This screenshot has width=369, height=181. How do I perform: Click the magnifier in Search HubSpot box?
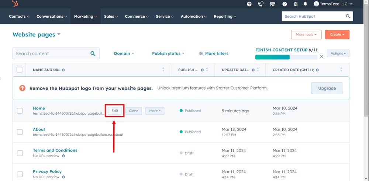point(348,16)
